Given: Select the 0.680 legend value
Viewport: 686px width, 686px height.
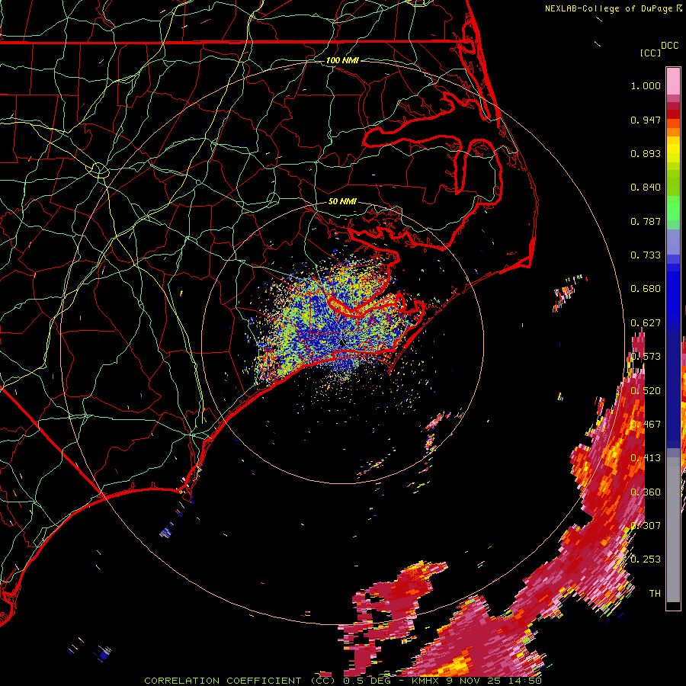Looking at the screenshot, I should click(x=646, y=289).
